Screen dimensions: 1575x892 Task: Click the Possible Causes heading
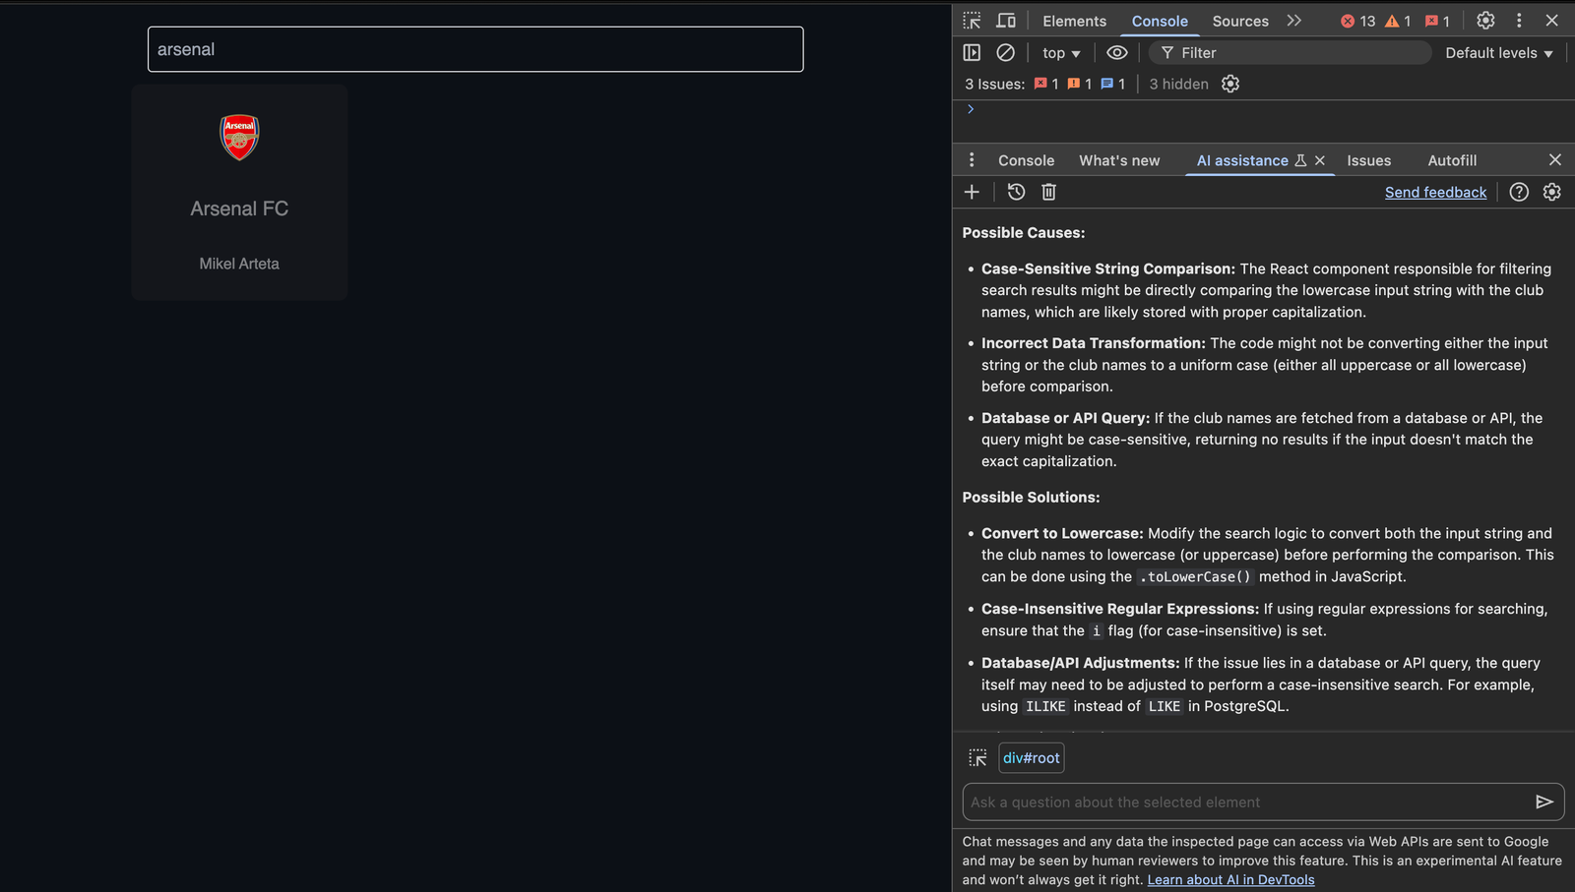[x=1024, y=233]
